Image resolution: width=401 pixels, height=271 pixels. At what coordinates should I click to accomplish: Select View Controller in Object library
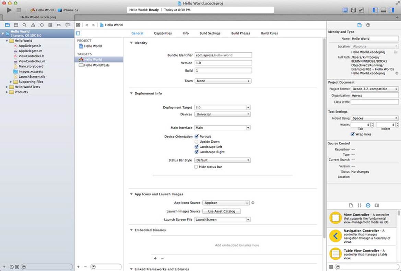362,218
